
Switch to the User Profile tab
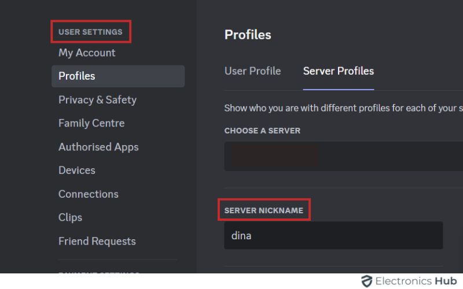click(252, 71)
